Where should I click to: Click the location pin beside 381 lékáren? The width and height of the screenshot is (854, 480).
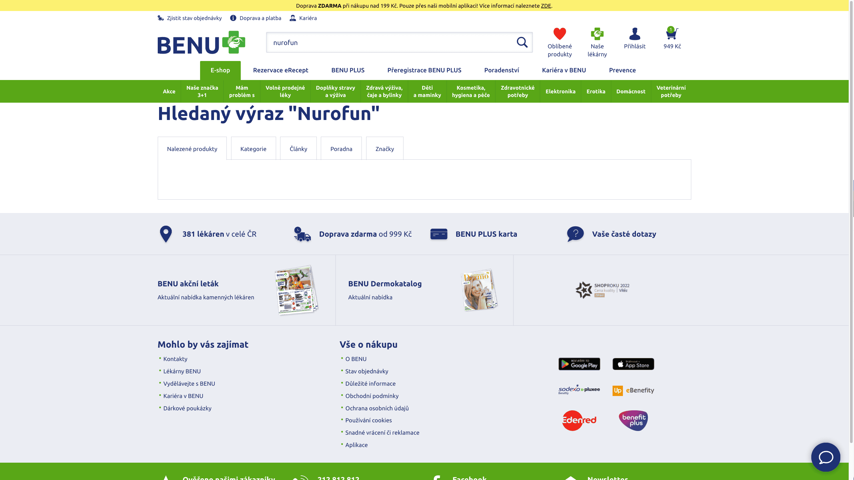pos(165,234)
